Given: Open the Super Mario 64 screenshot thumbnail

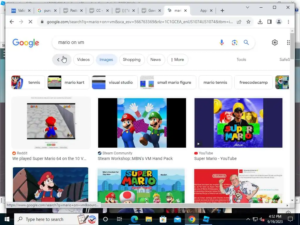Looking at the screenshot, I should [x=51, y=123].
